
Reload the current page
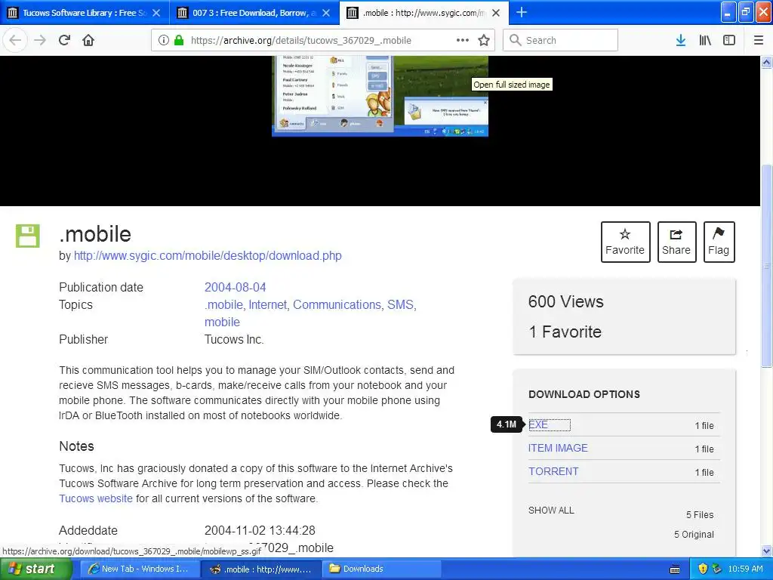tap(65, 40)
